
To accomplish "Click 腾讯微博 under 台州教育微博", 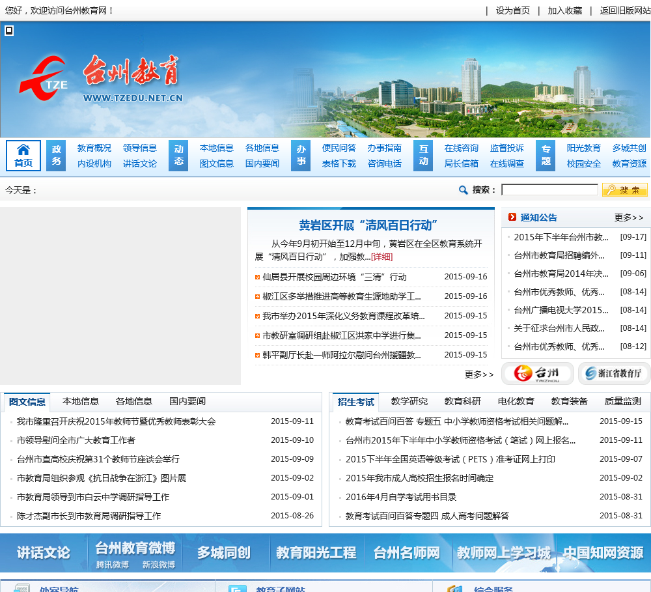I will [x=112, y=565].
